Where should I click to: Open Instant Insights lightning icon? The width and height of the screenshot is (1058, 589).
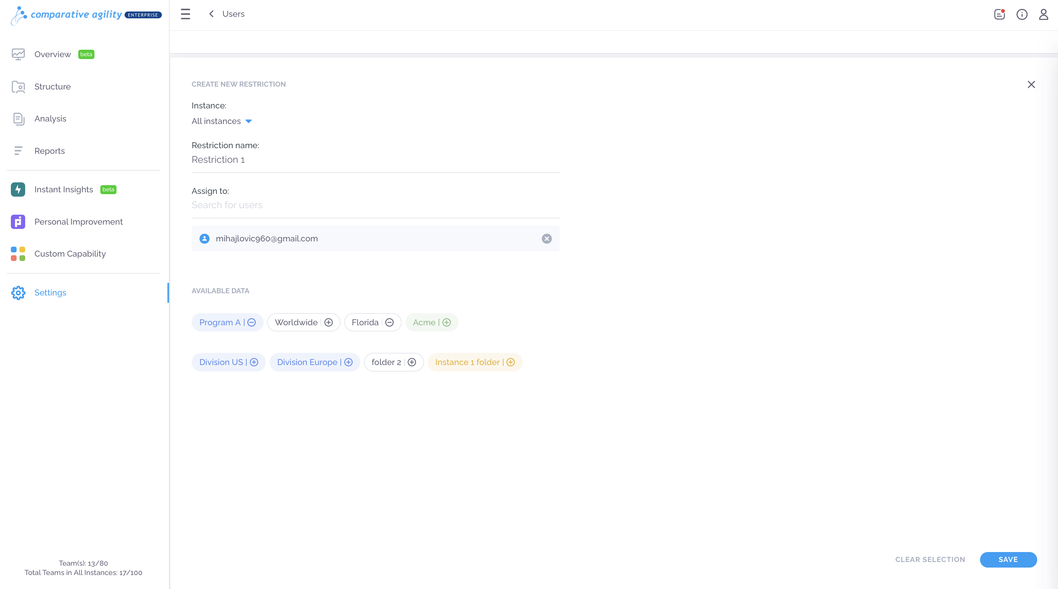point(18,189)
